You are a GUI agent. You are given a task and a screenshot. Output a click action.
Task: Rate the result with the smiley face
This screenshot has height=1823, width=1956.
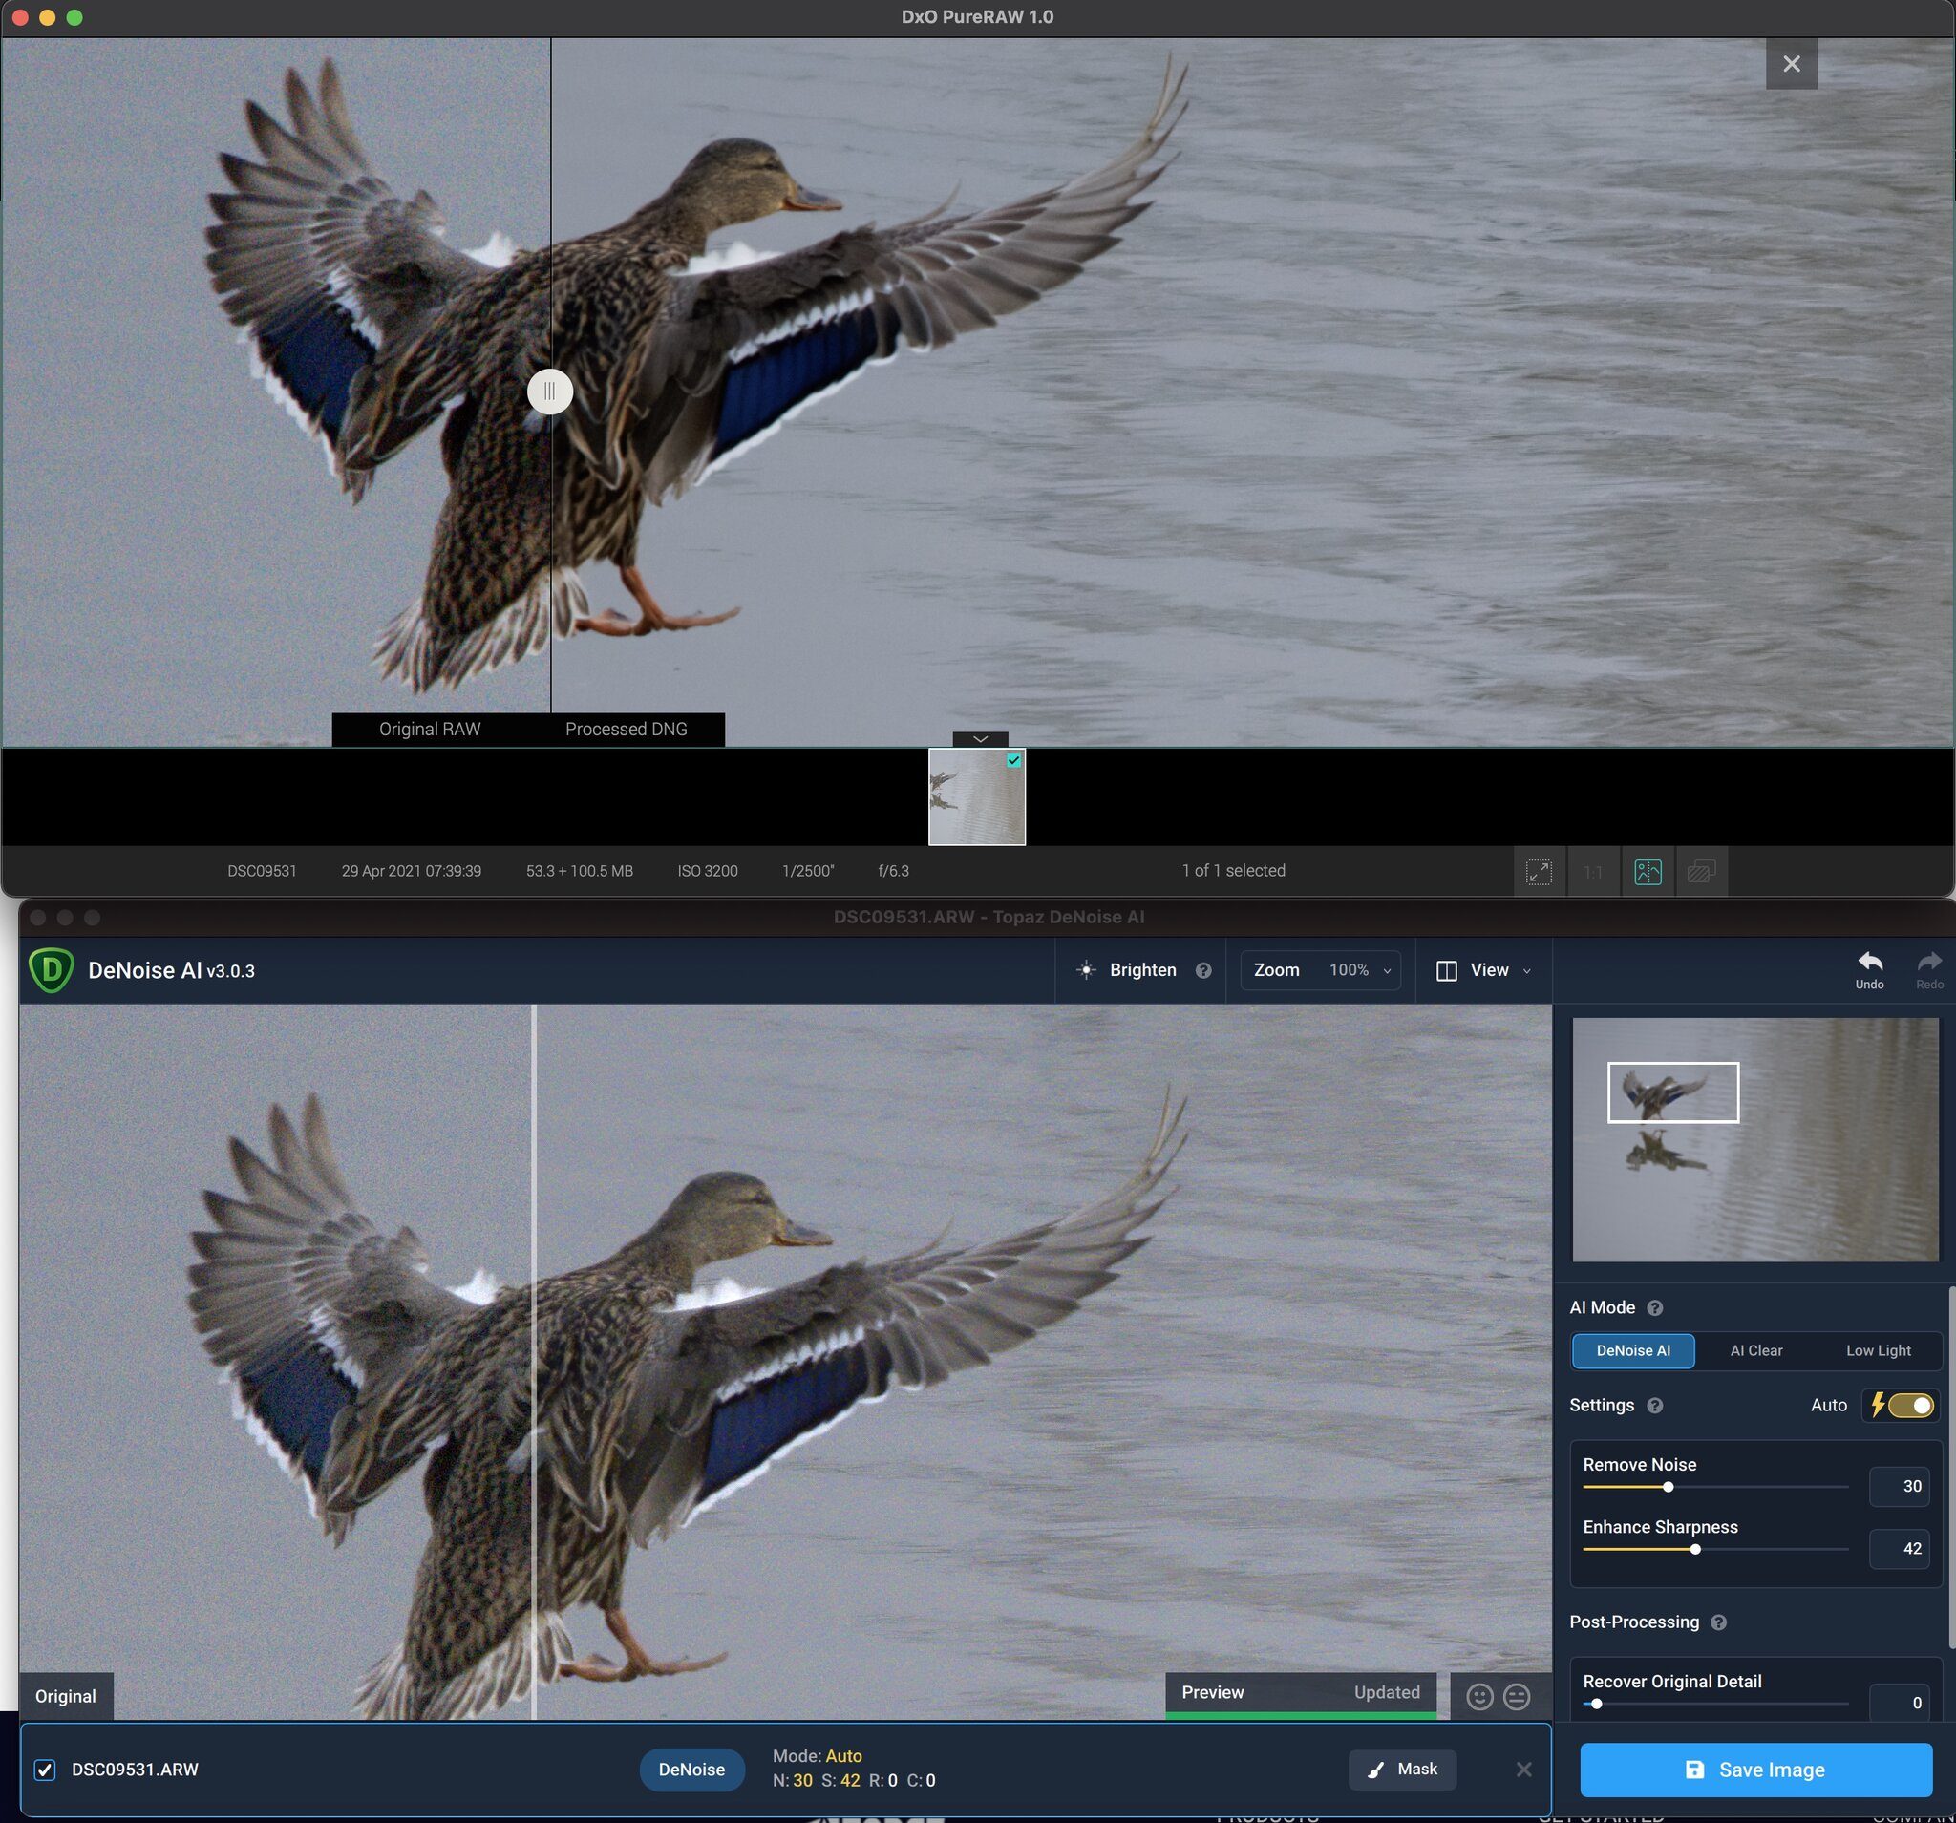point(1479,1696)
